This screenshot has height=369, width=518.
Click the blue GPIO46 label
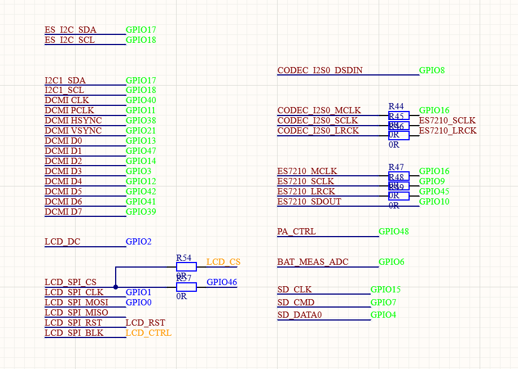[222, 282]
